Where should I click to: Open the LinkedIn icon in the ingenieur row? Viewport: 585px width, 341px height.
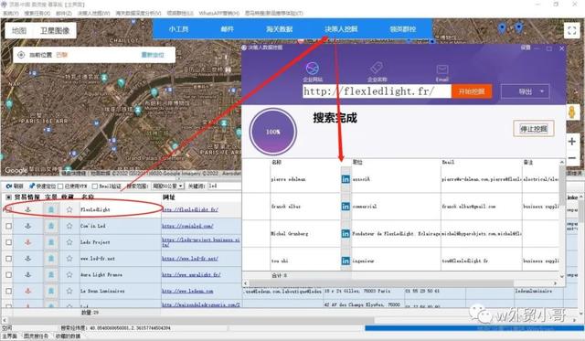(x=346, y=261)
